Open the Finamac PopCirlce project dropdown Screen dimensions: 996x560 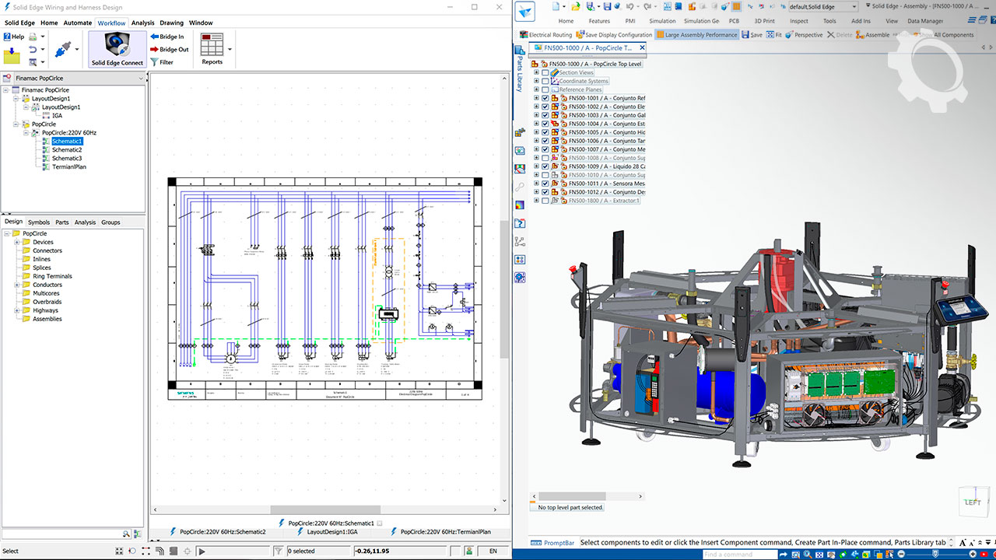click(141, 79)
